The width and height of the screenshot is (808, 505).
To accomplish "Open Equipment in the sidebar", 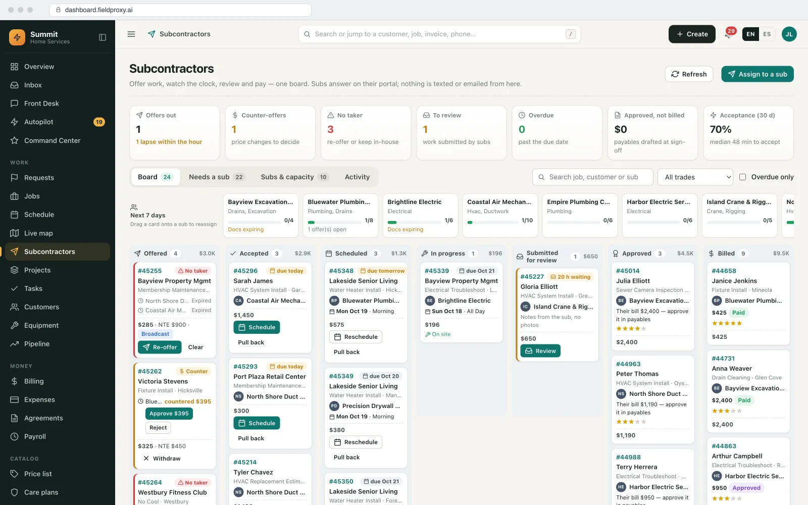I will pos(58,325).
